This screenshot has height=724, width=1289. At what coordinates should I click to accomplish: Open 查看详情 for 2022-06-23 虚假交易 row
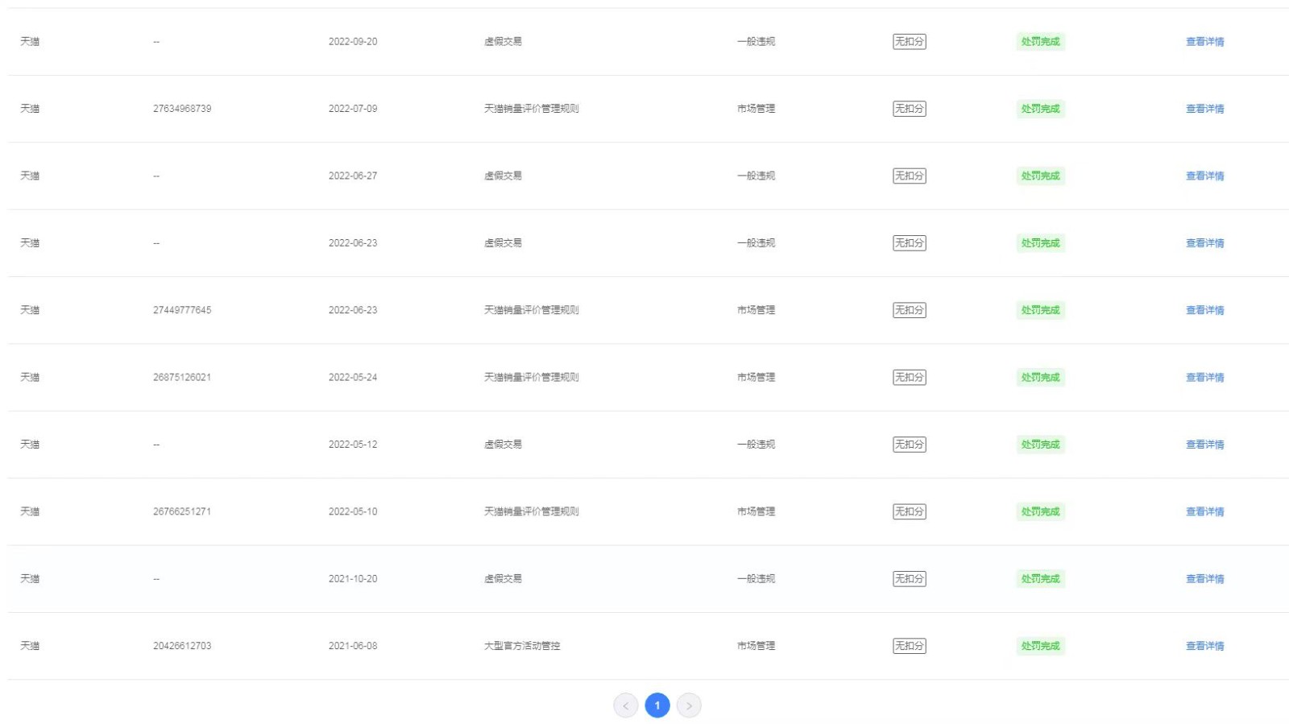1204,243
